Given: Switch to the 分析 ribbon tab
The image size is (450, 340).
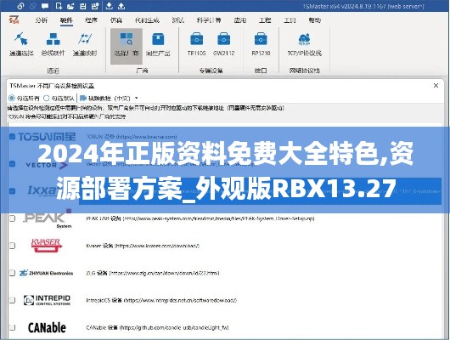Looking at the screenshot, I should click(x=42, y=20).
